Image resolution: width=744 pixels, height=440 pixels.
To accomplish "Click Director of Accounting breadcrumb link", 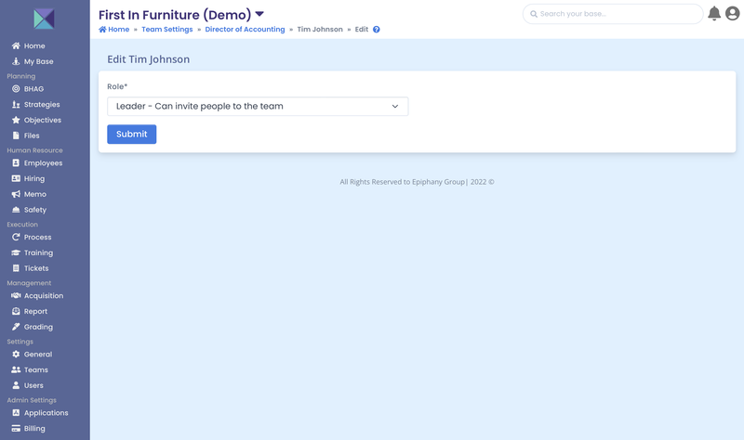I will pyautogui.click(x=245, y=30).
